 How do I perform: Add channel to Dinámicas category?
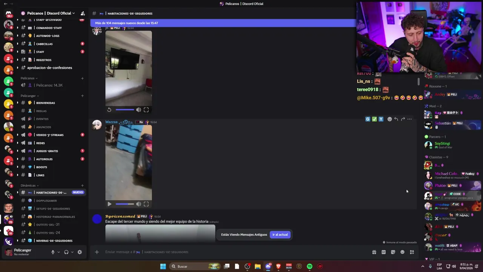(82, 185)
